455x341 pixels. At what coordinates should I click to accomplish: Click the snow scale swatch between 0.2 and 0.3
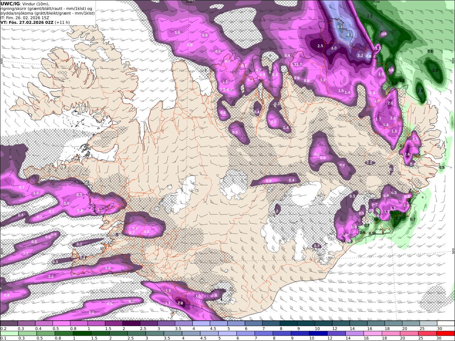9,324
